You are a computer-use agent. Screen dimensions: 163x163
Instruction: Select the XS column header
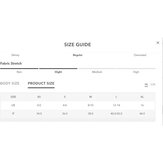pyautogui.click(x=39, y=97)
